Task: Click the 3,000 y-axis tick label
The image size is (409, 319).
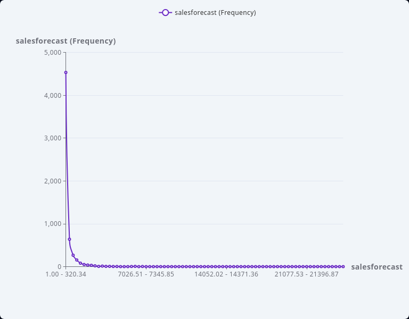Action: pyautogui.click(x=53, y=138)
